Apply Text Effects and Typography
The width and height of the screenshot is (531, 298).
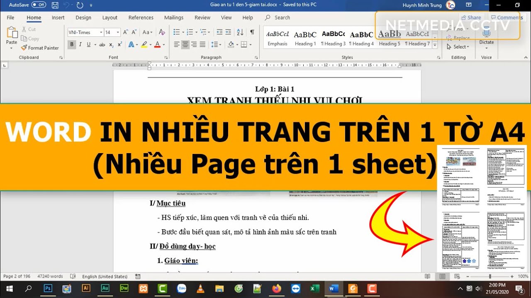click(132, 45)
